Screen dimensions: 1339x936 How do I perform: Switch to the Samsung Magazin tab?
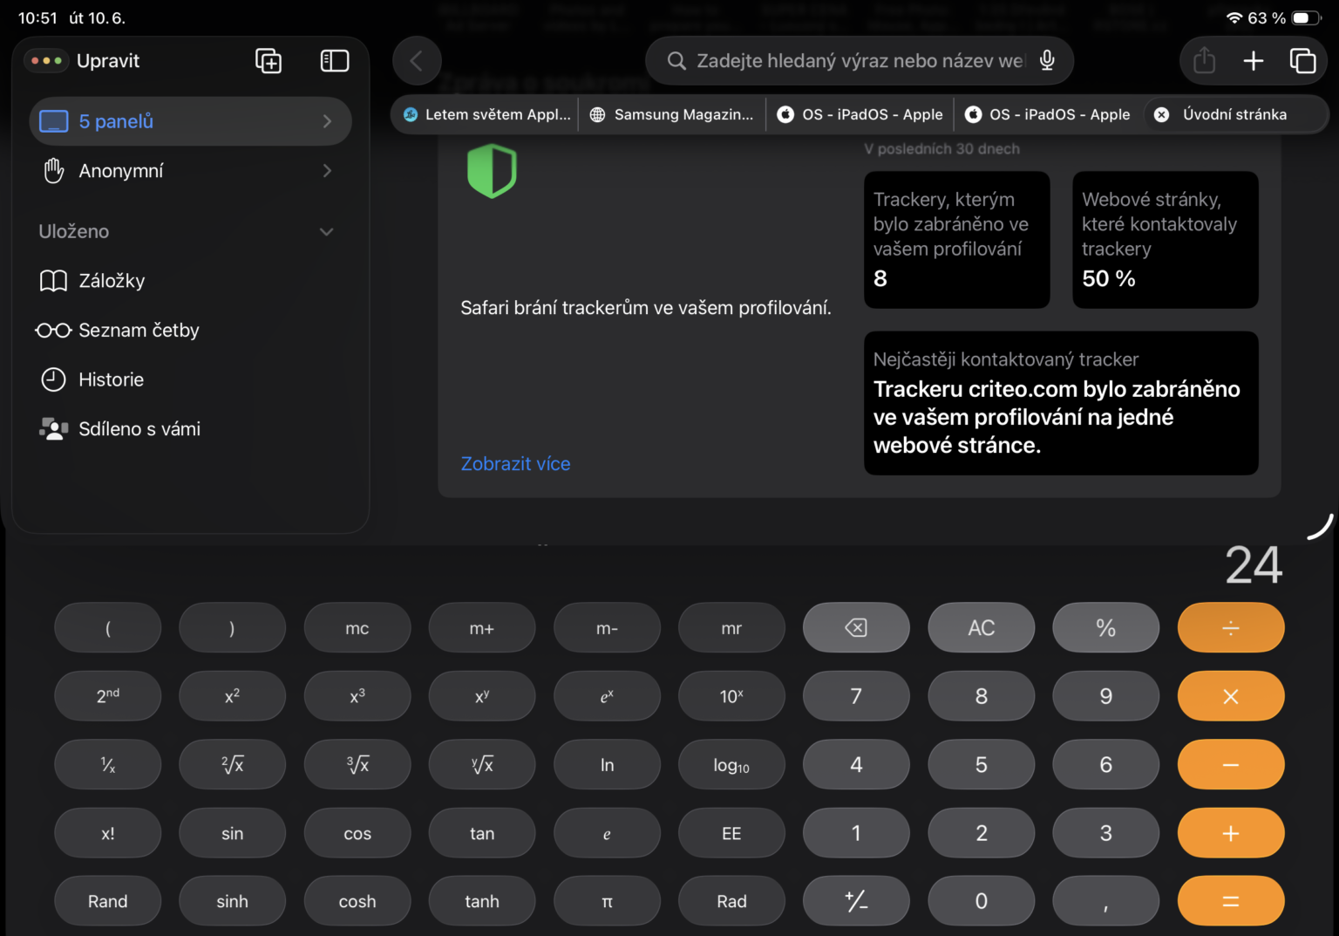pos(671,114)
